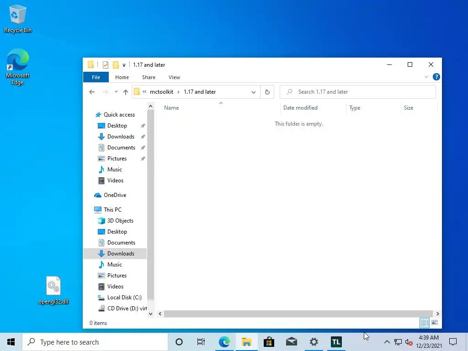Open the address bar history dropdown
The image size is (468, 351).
[253, 92]
